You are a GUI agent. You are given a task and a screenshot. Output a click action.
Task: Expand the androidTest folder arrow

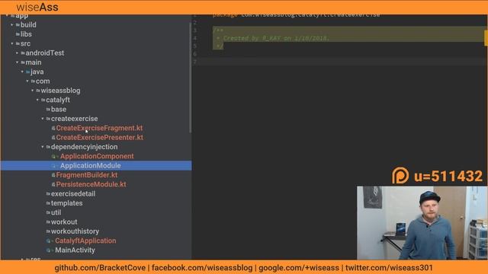[17, 53]
